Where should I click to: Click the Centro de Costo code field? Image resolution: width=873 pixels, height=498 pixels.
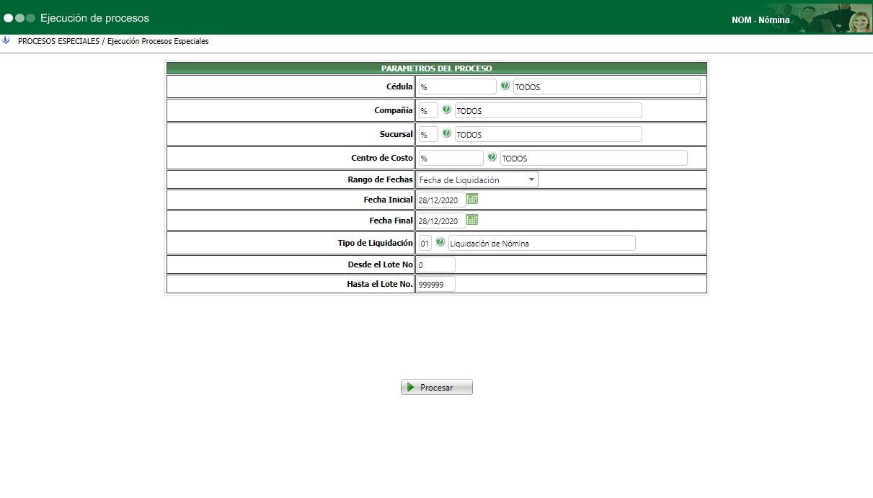[451, 158]
